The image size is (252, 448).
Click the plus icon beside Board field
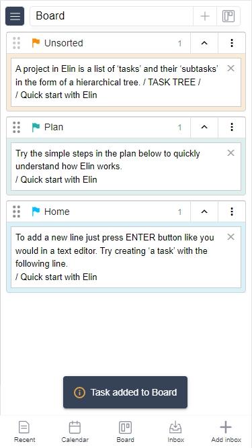tap(205, 16)
